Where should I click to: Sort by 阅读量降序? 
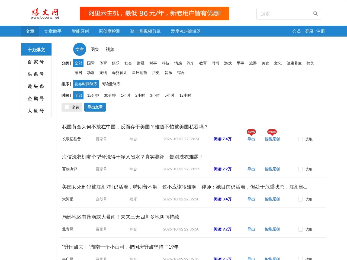tap(111, 84)
